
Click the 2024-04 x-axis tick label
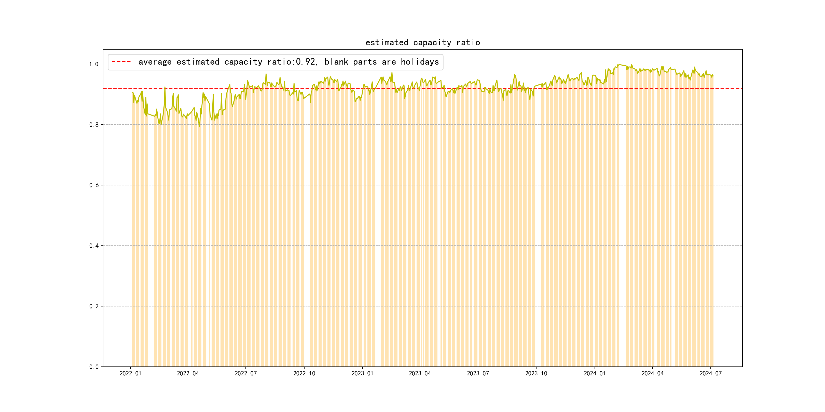652,374
